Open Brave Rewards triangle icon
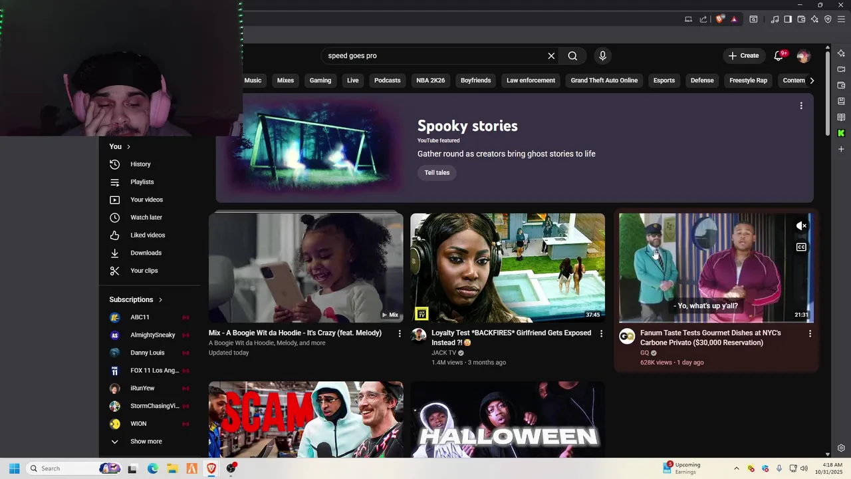851x479 pixels. click(x=734, y=19)
